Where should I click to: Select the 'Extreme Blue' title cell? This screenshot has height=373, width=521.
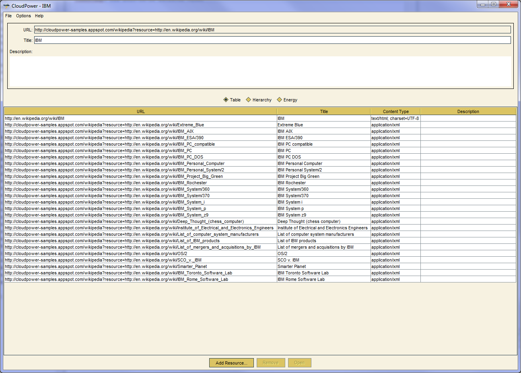pos(323,125)
